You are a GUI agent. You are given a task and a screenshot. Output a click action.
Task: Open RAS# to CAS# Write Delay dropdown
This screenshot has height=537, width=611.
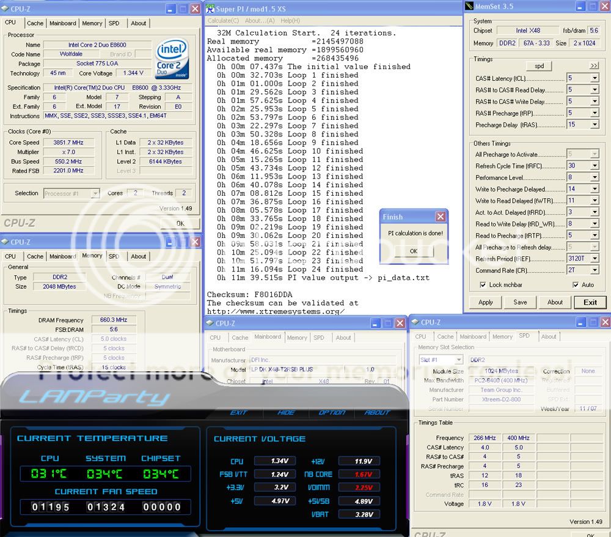coord(595,102)
